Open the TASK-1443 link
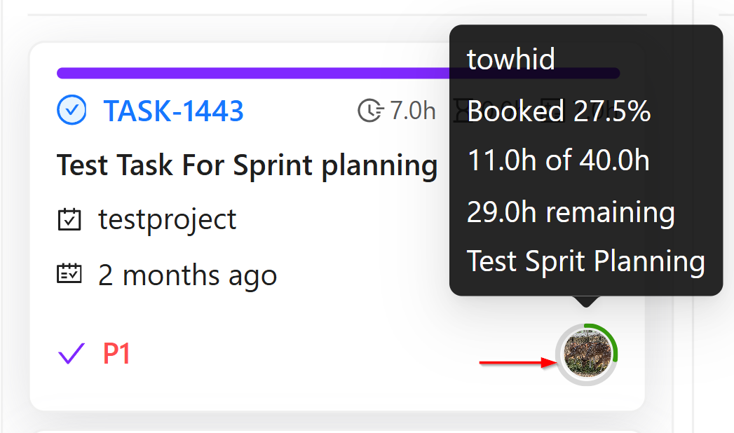This screenshot has width=734, height=433. pyautogui.click(x=173, y=111)
